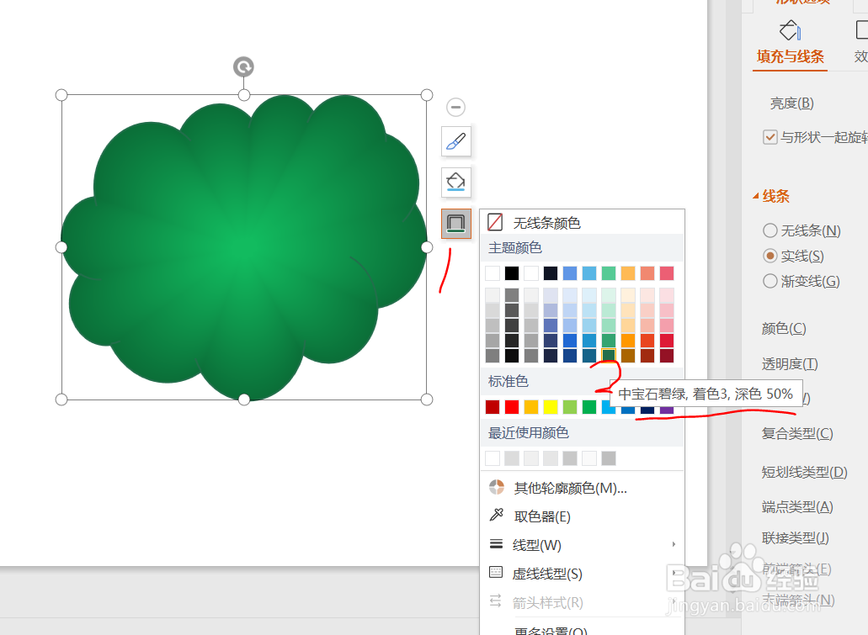The width and height of the screenshot is (868, 635).
Task: Pick the dark emerald green 50% darker swatch
Action: (609, 355)
